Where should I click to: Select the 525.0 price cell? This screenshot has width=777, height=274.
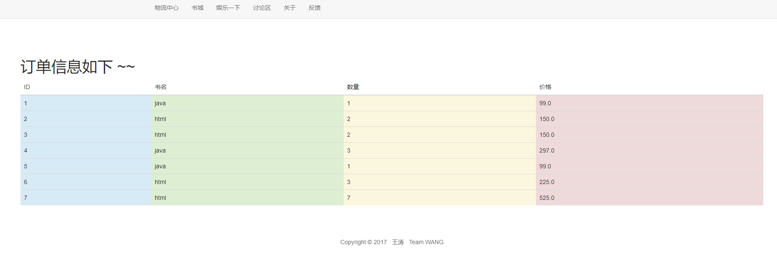tap(547, 198)
